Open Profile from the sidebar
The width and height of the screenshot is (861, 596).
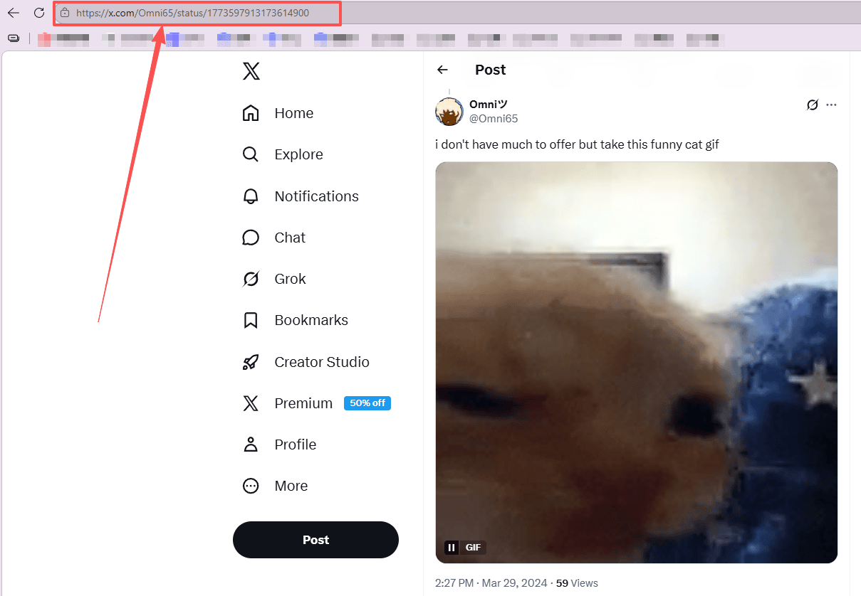point(279,445)
